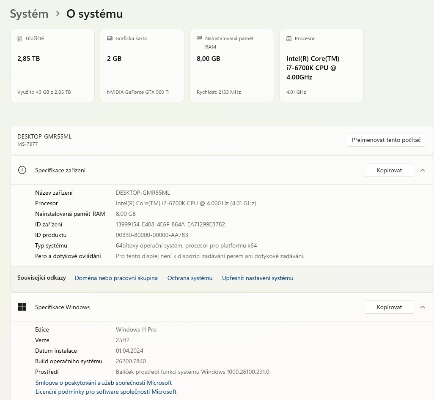Viewport: 434px width, 400px height.
Task: Click the Pero a dotykové ovládání value text
Action: pyautogui.click(x=210, y=256)
